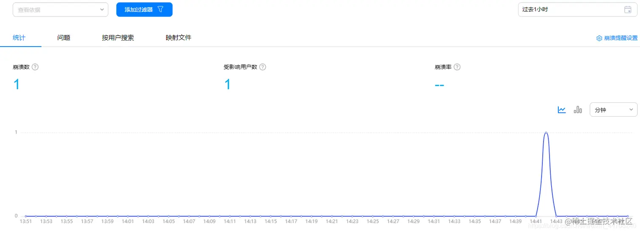Image resolution: width=640 pixels, height=233 pixels.
Task: Click the 14:25 axis label
Action: coord(372,221)
